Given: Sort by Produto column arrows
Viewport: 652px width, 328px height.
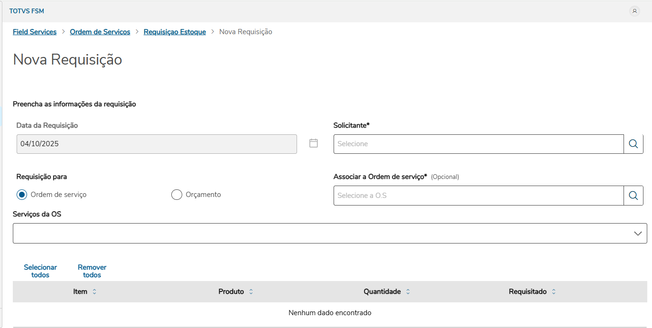Looking at the screenshot, I should (251, 291).
